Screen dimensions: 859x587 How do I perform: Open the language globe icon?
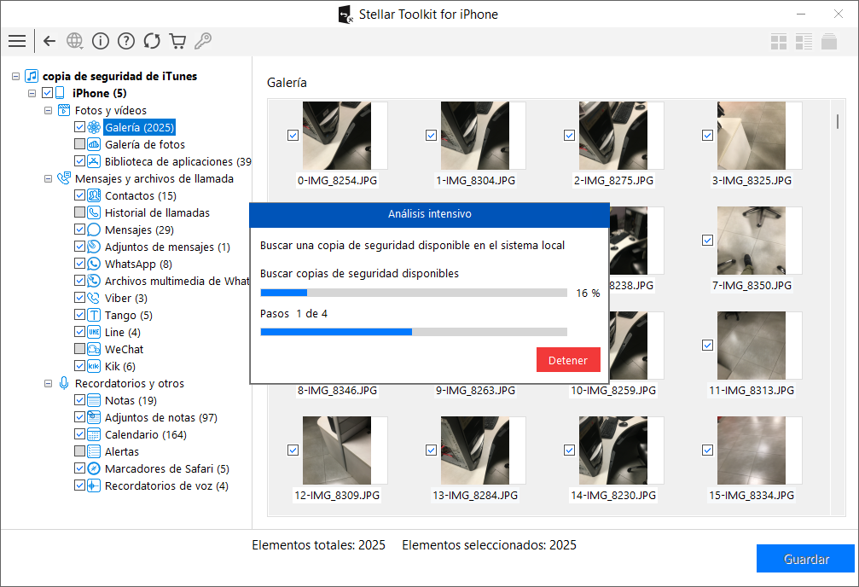click(74, 41)
